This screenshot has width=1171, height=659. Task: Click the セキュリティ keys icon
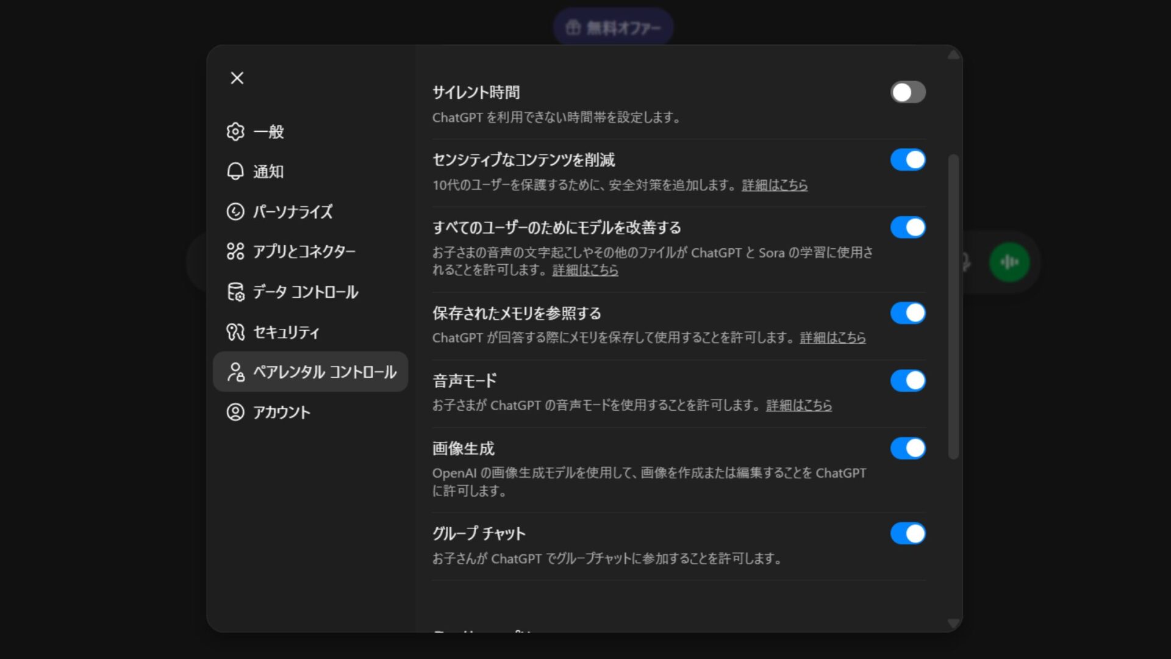click(236, 332)
